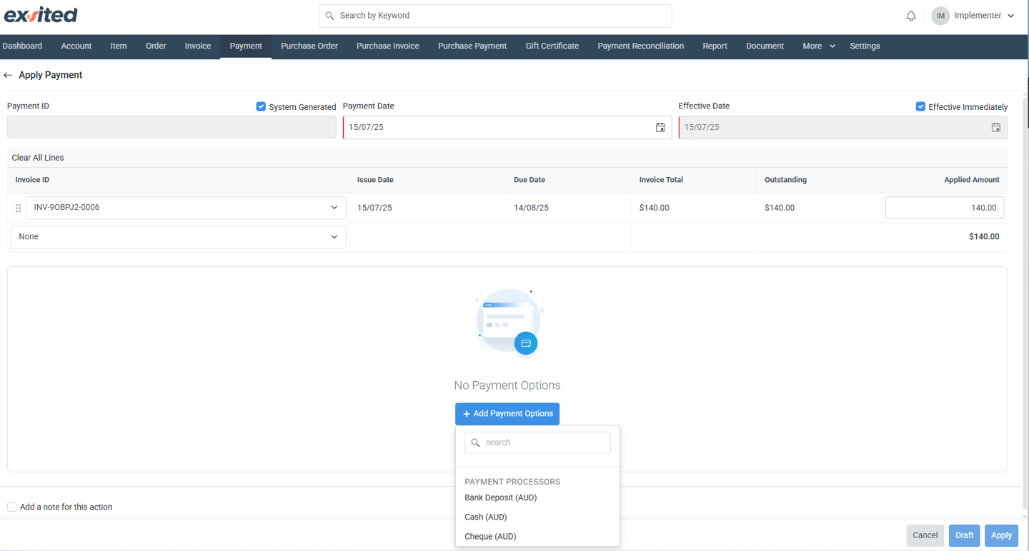
Task: Toggle the Effective Immediately checkbox
Action: (920, 106)
